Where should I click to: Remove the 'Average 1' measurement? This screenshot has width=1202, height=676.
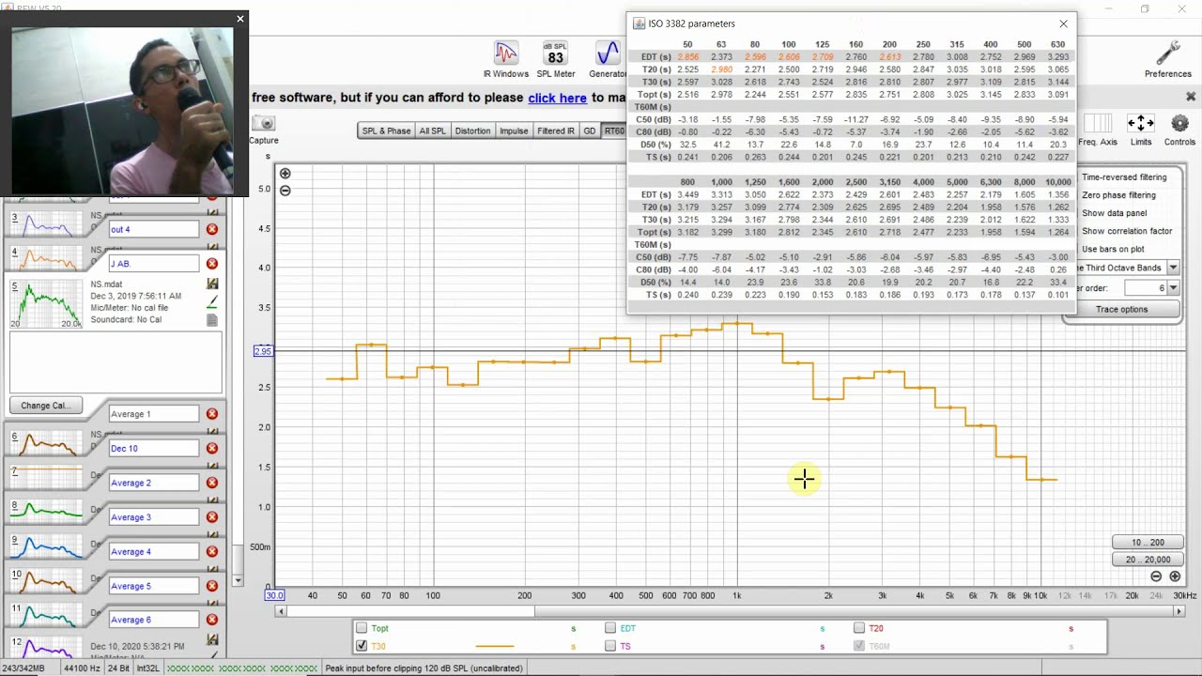coord(212,414)
